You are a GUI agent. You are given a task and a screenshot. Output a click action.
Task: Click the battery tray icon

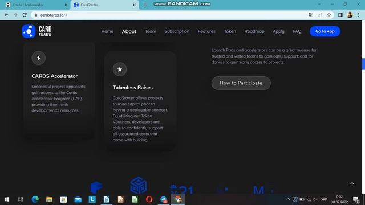(302, 199)
